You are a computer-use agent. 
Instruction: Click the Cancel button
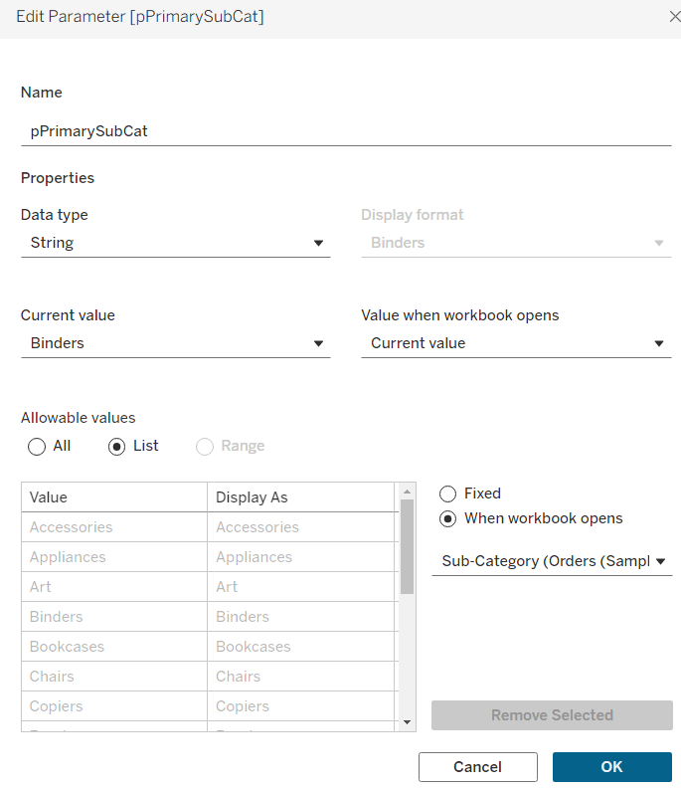click(x=477, y=767)
